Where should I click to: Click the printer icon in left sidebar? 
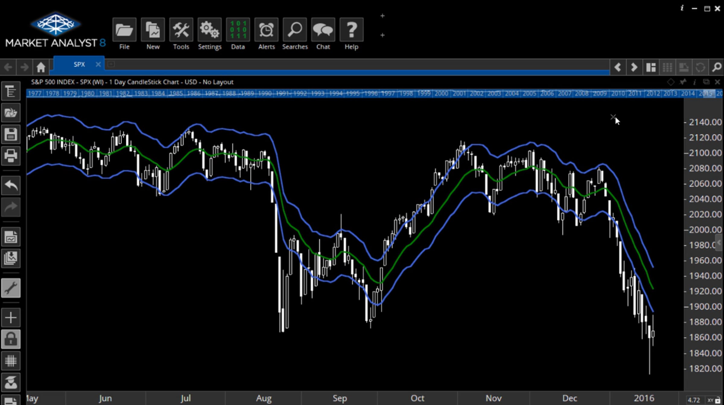11,156
